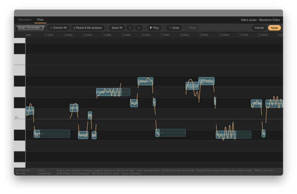Viewport: 297px width, 194px height.
Task: Click the greyed Redo button
Action: pyautogui.click(x=191, y=27)
